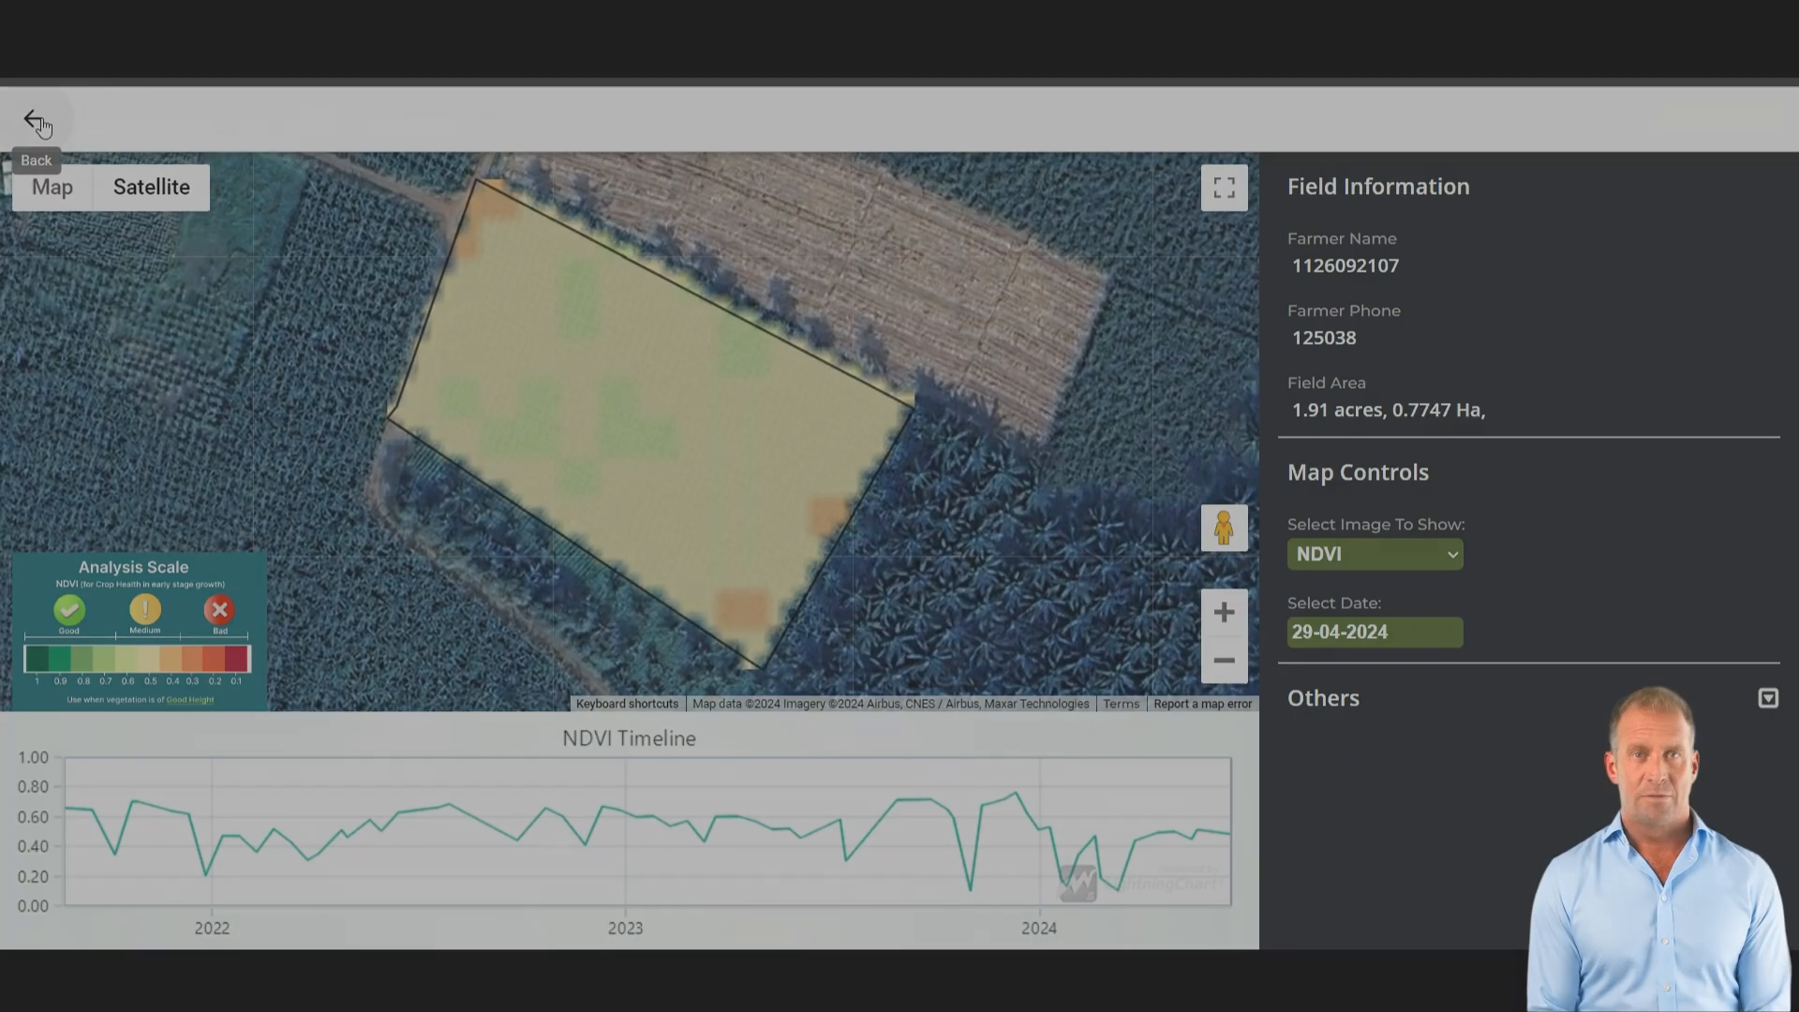Image resolution: width=1799 pixels, height=1012 pixels.
Task: Click field area 1.91 acres value
Action: tap(1389, 410)
